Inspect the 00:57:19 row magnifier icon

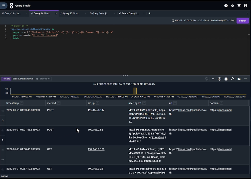pos(2,169)
